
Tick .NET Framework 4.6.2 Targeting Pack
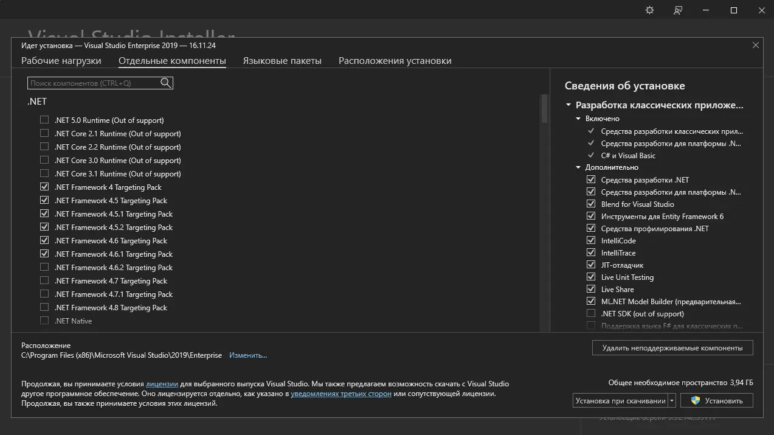point(44,267)
